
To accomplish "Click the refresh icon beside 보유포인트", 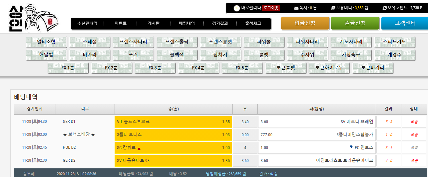I will point(385,8).
